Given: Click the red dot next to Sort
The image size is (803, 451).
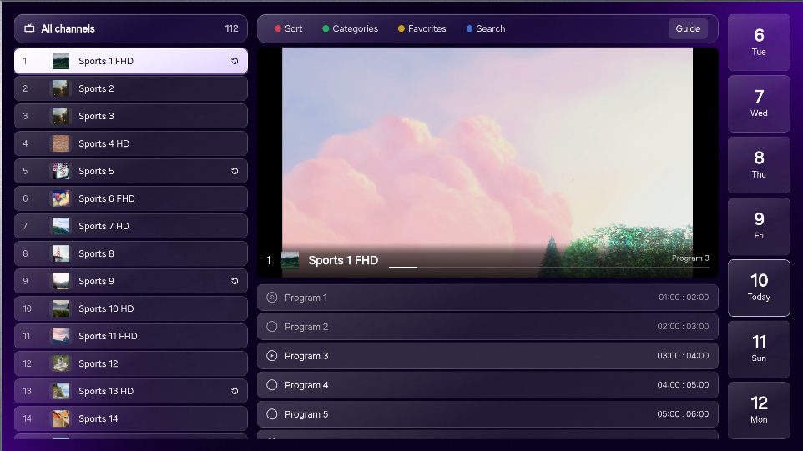Looking at the screenshot, I should tap(278, 28).
